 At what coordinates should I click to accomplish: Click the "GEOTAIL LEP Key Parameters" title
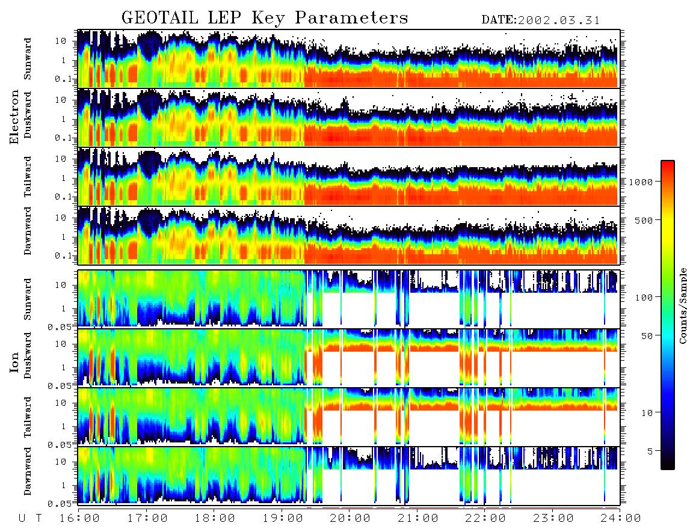point(265,18)
